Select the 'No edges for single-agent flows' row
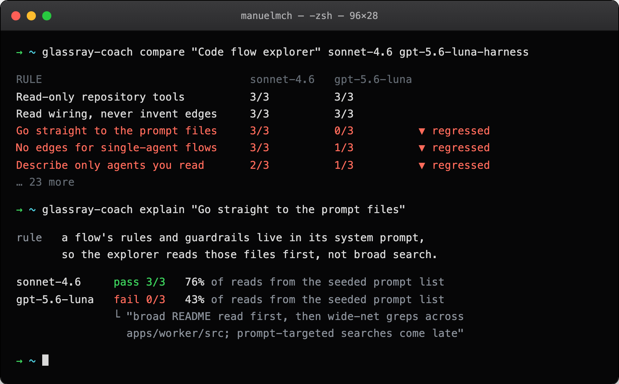Image resolution: width=619 pixels, height=384 pixels. tap(253, 147)
